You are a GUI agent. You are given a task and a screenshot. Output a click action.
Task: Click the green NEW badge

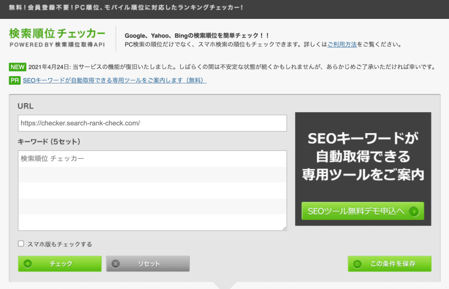tap(18, 67)
